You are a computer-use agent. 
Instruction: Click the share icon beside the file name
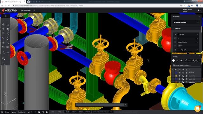[35, 10]
